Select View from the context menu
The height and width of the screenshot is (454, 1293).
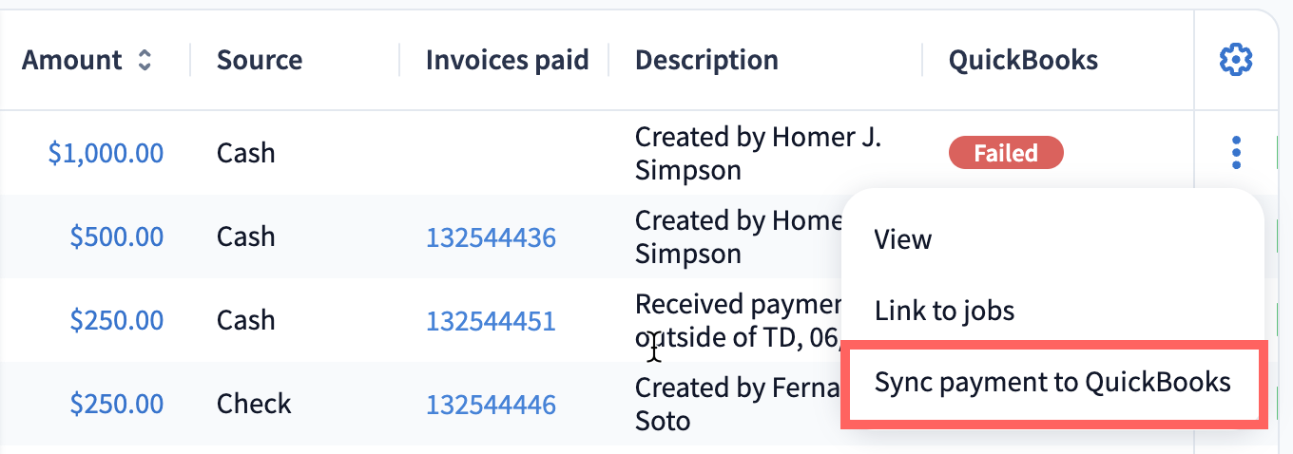click(903, 239)
